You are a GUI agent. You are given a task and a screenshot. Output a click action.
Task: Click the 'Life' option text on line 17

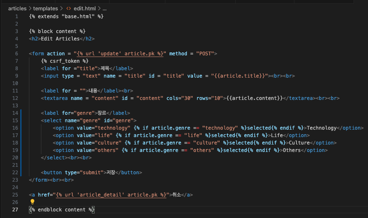point(277,135)
